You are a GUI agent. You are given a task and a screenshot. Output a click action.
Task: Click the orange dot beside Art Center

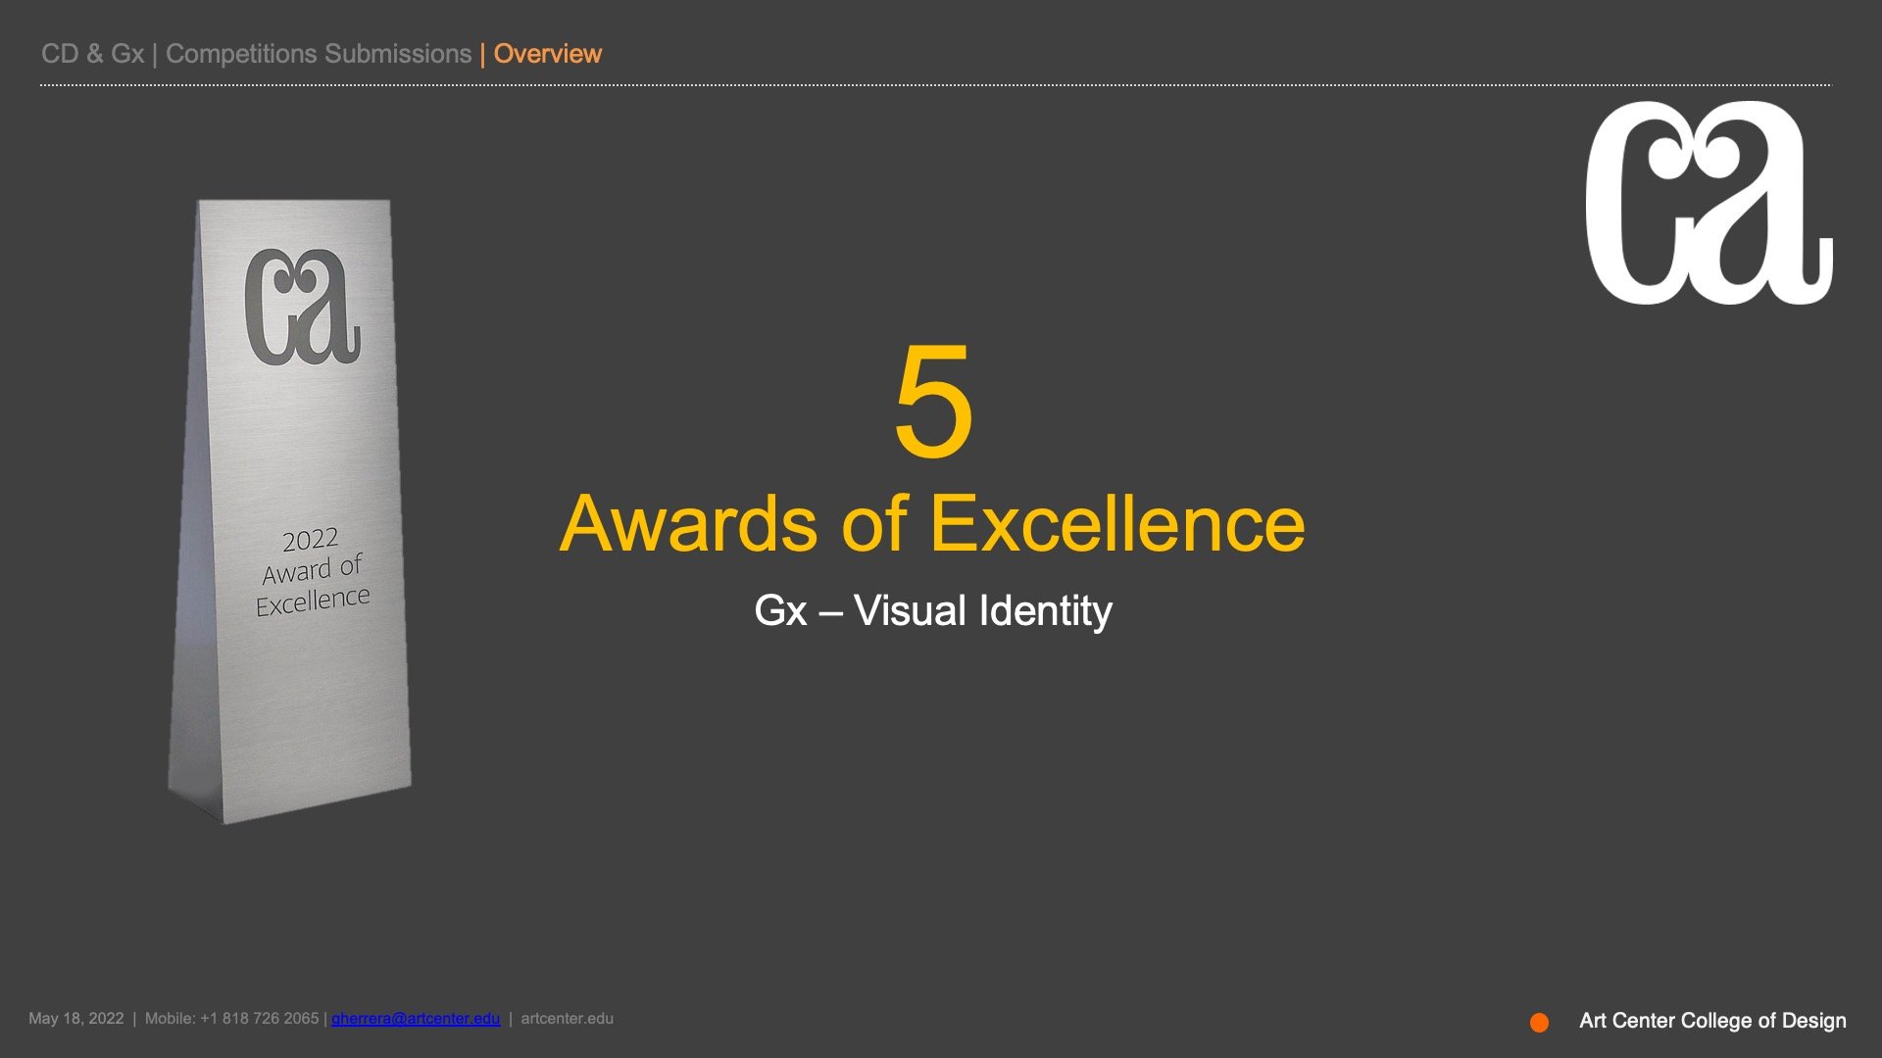pos(1539,1023)
